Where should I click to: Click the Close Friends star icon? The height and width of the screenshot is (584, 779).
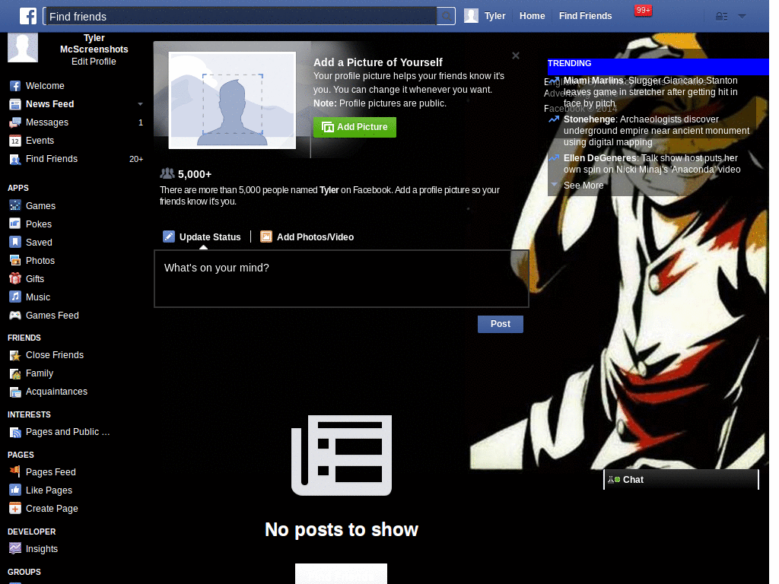coord(15,356)
